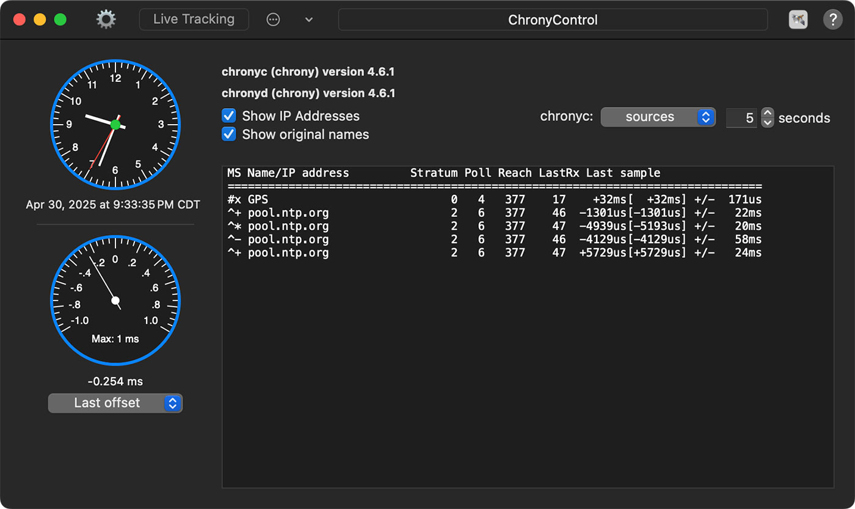855x509 pixels.
Task: Minimize window with the yellow button
Action: (x=40, y=20)
